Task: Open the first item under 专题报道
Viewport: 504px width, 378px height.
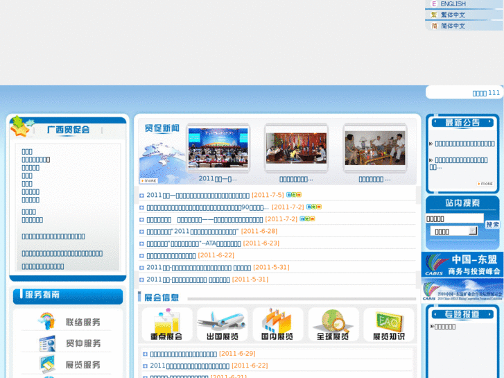Action: click(x=445, y=327)
